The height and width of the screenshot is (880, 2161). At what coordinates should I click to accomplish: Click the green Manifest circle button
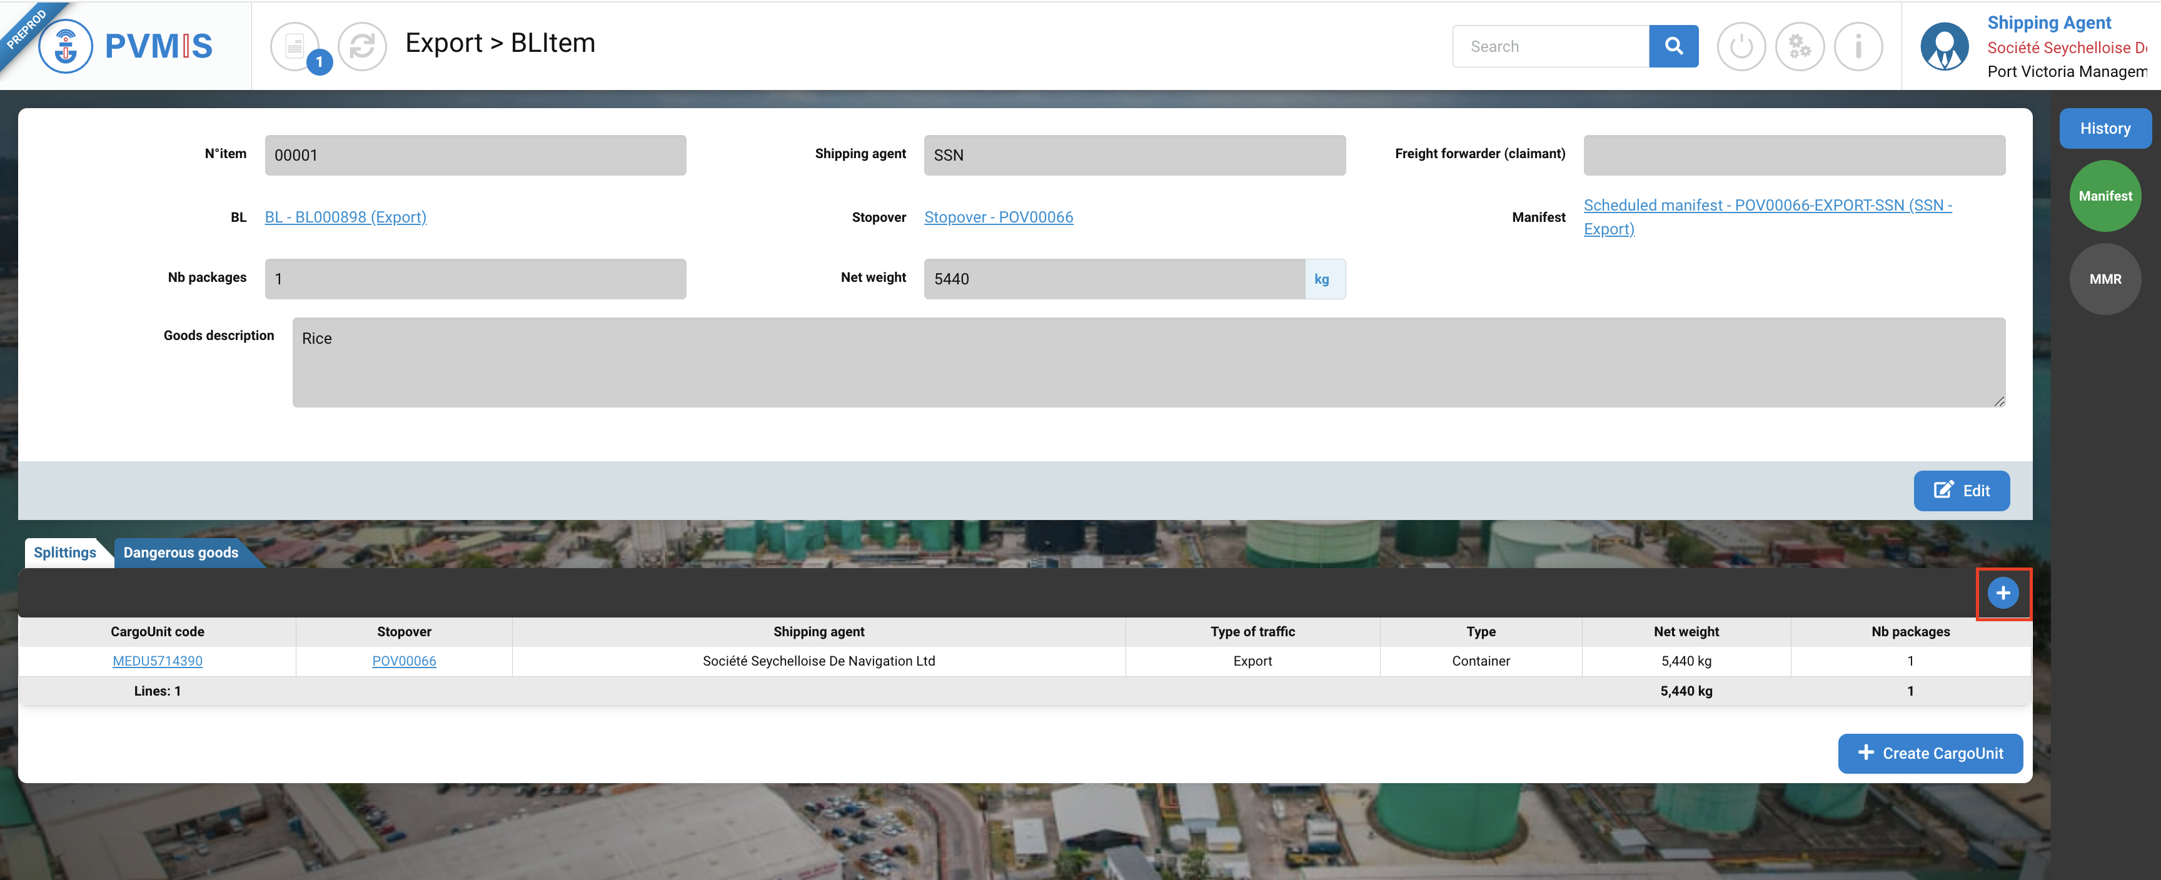(2104, 196)
